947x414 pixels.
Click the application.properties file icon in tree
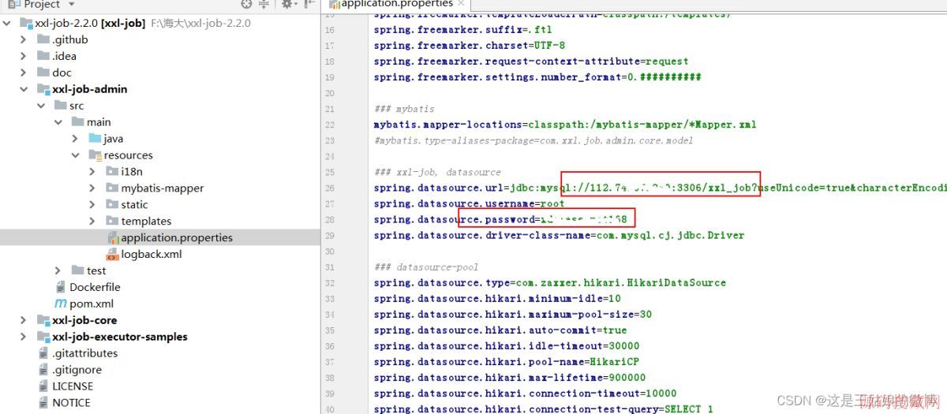click(x=113, y=237)
